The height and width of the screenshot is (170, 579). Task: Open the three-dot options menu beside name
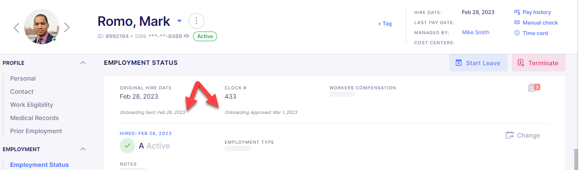point(197,21)
